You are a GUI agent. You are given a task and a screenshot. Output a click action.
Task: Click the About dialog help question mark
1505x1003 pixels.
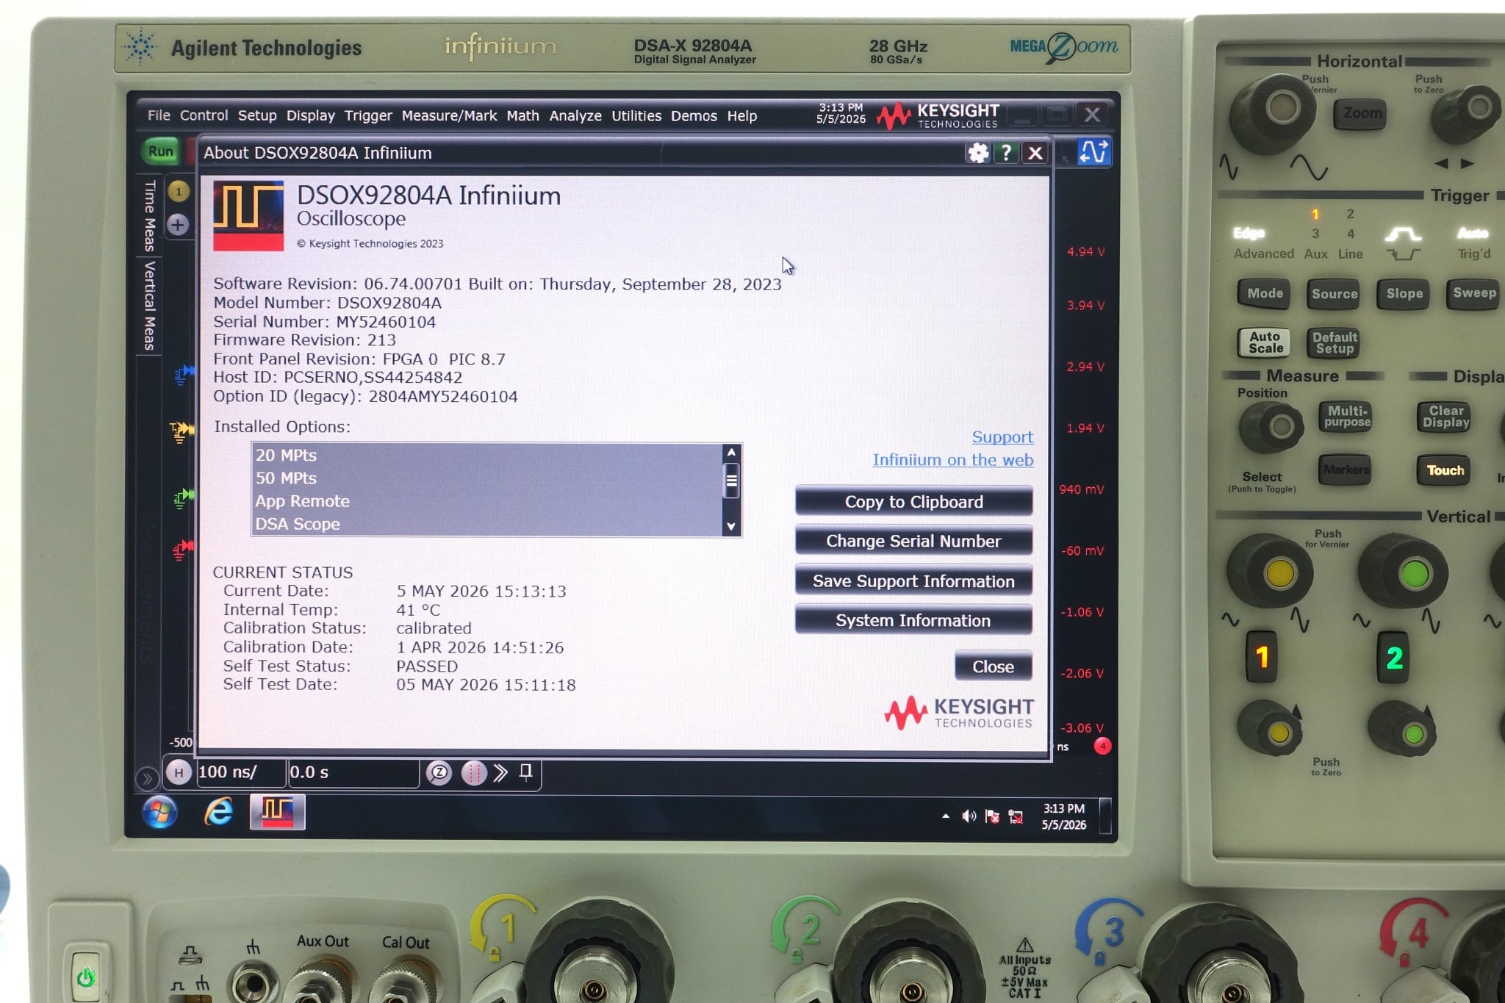pos(1006,153)
